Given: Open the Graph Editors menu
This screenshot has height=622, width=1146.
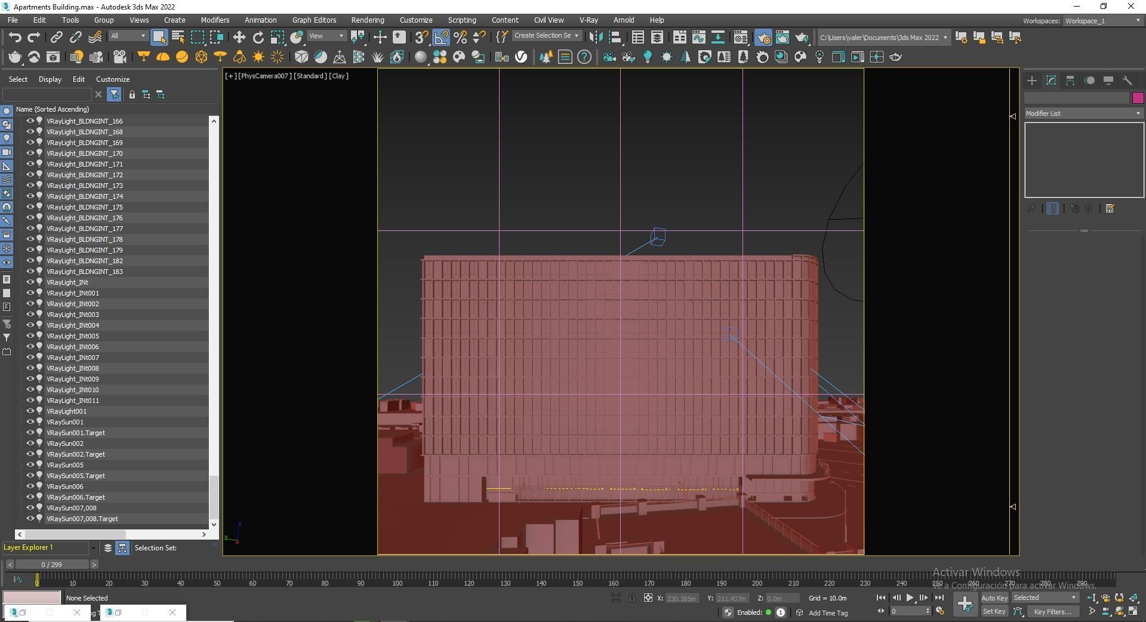Looking at the screenshot, I should coord(314,20).
